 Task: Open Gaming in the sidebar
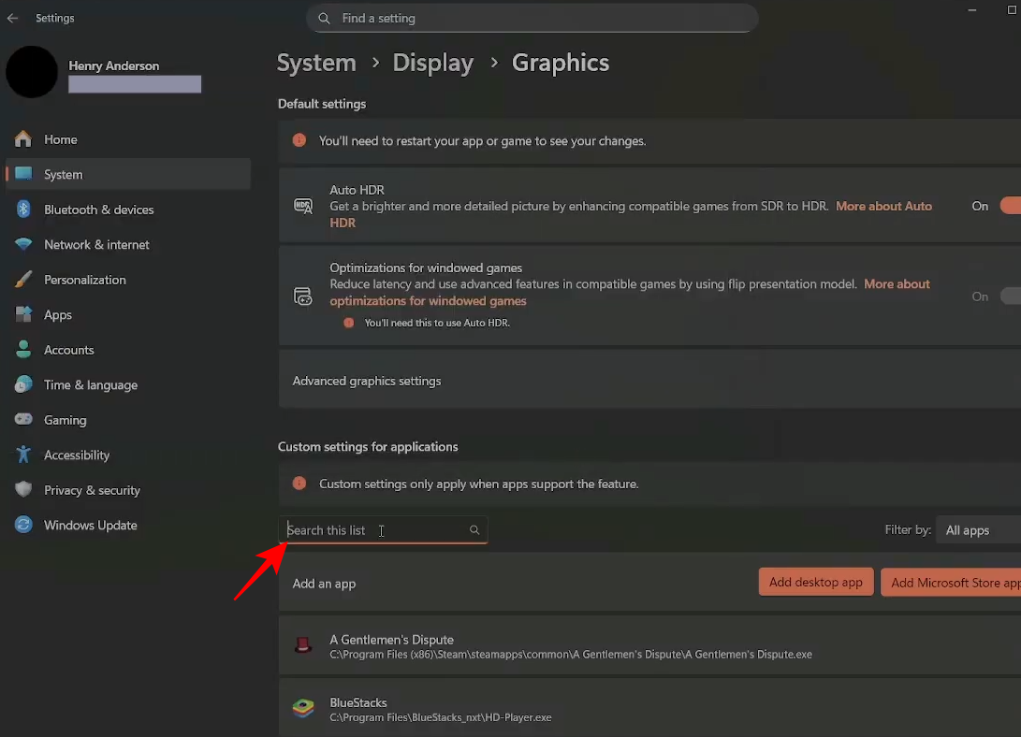point(65,420)
